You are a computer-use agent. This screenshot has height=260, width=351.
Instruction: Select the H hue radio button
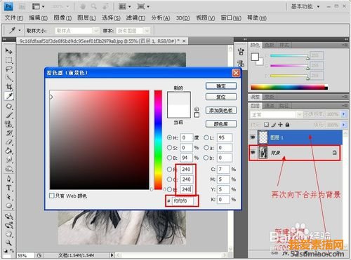click(x=169, y=137)
